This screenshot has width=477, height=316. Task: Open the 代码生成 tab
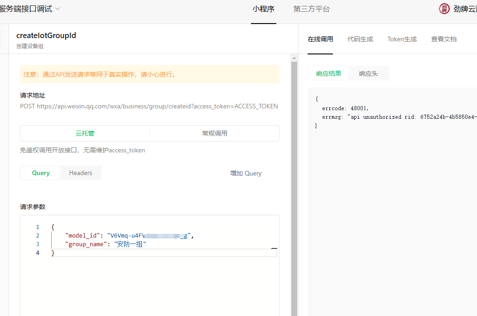(x=360, y=39)
